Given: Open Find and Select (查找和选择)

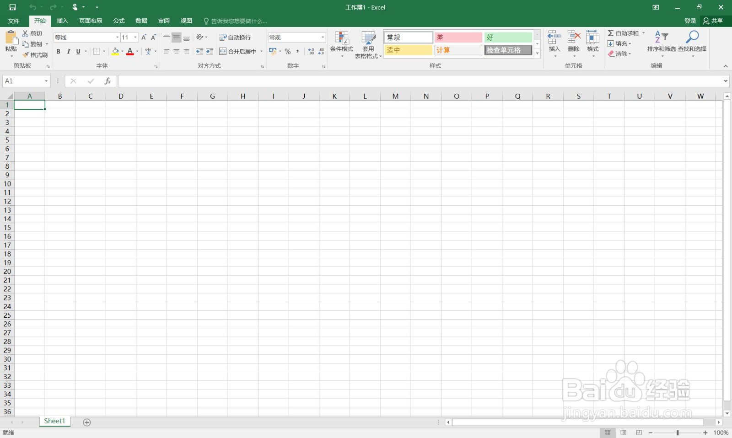Looking at the screenshot, I should tap(692, 44).
